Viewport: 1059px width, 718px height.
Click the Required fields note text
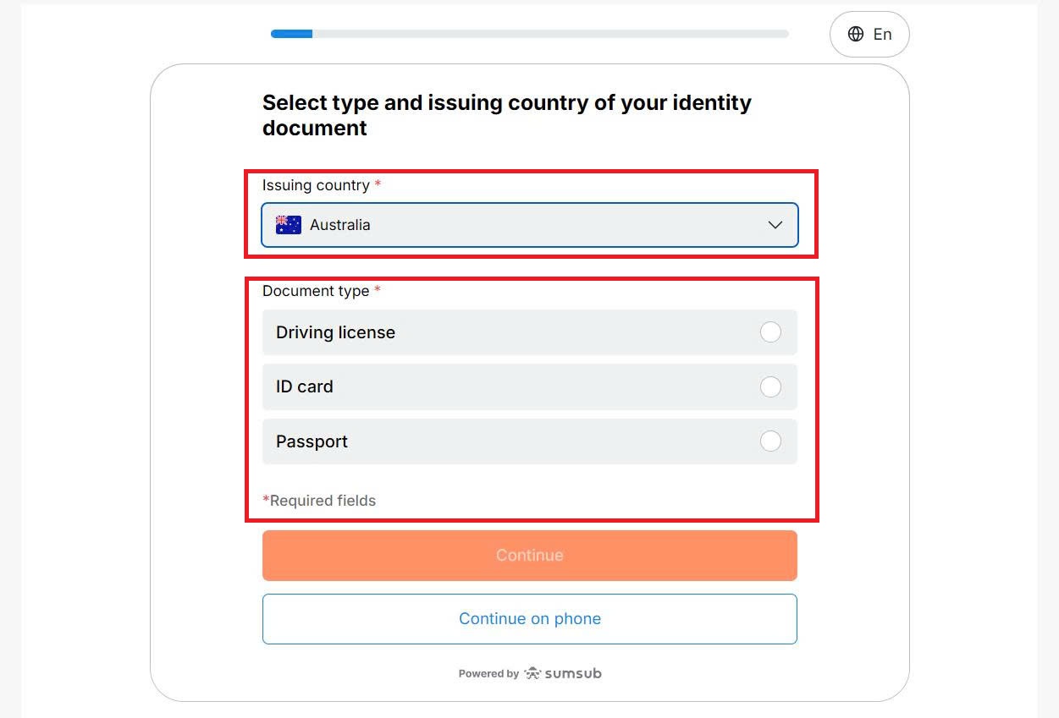pos(319,500)
